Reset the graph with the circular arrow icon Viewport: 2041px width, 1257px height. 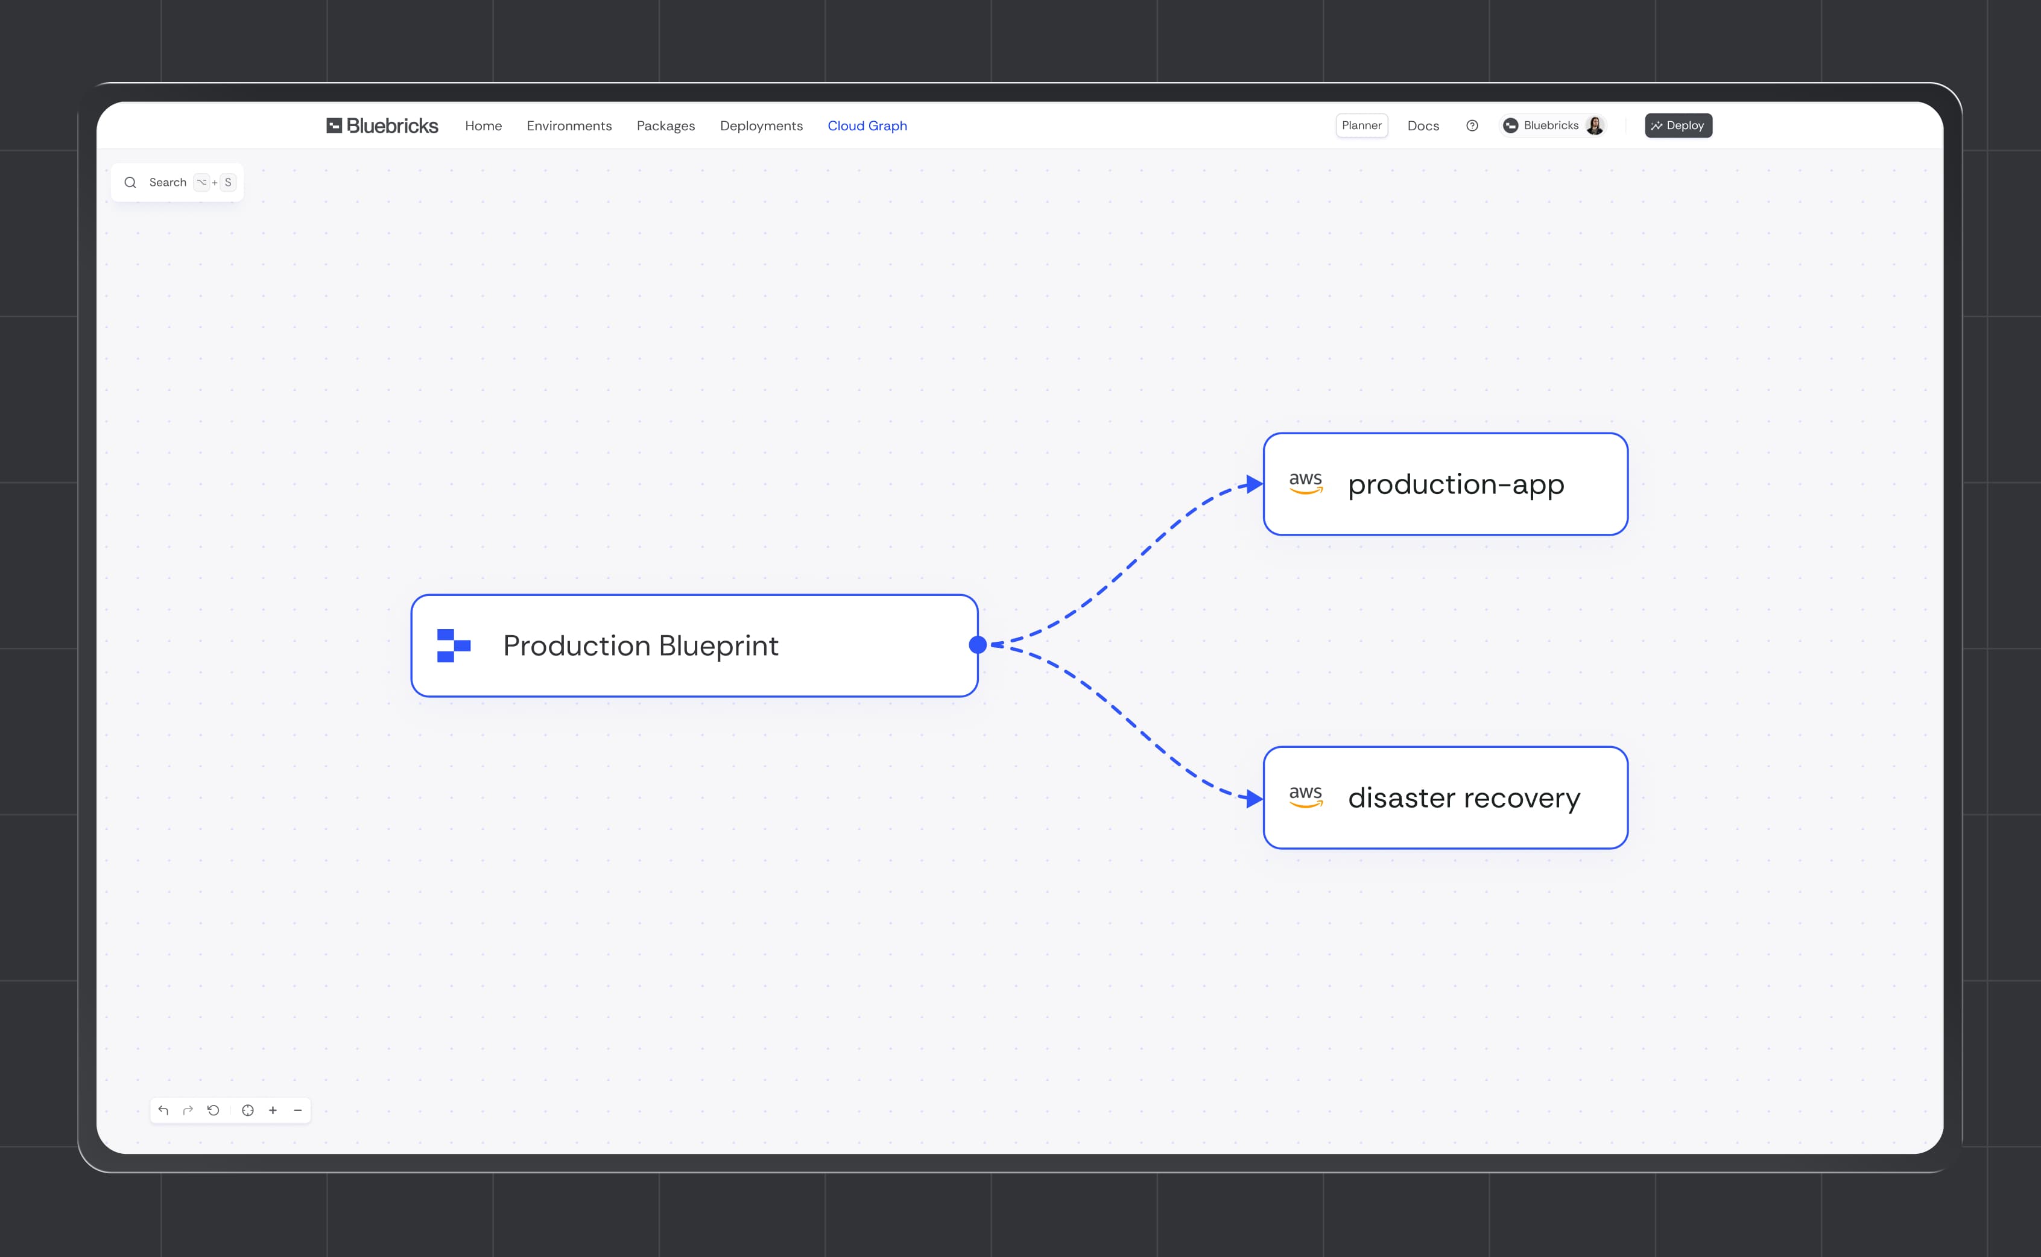214,1110
